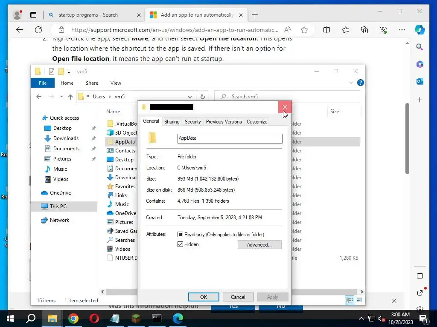Image resolution: width=437 pixels, height=327 pixels.
Task: Click Cancel in the properties dialog
Action: (238, 297)
